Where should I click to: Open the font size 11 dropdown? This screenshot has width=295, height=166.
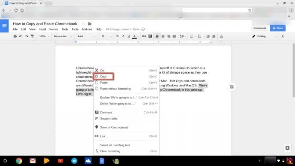tap(106, 36)
